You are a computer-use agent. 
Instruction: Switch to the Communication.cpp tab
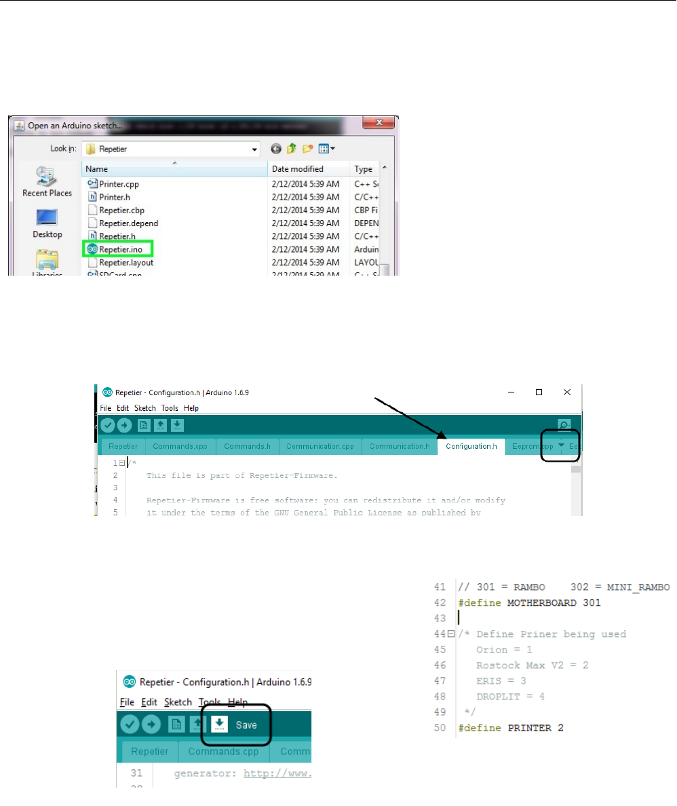coord(320,446)
